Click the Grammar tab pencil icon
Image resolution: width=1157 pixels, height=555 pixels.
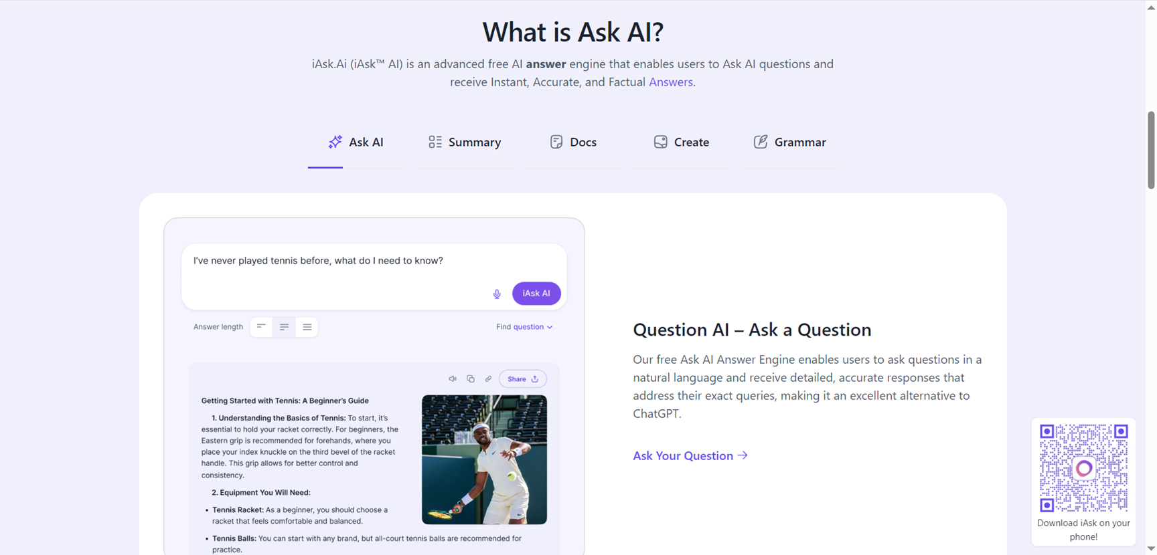[x=761, y=142]
